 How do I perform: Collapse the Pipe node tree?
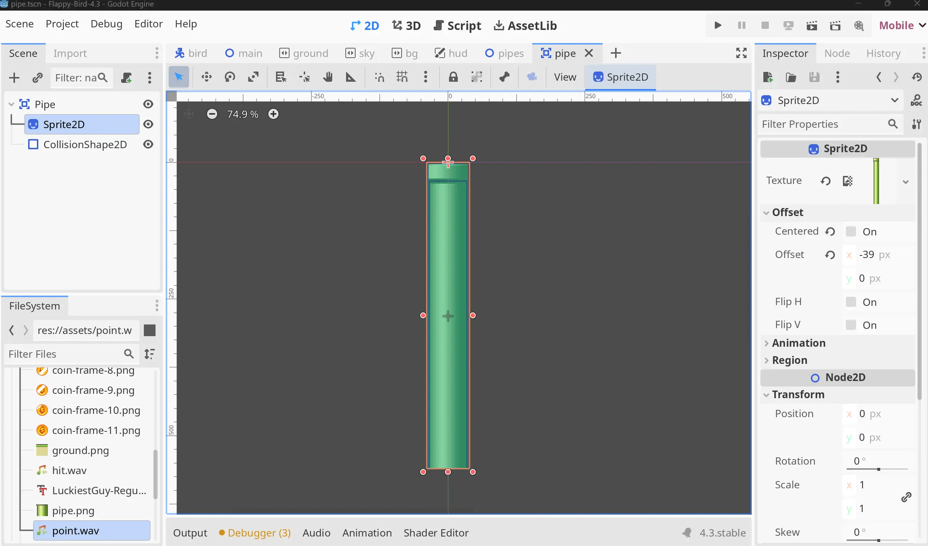click(11, 104)
